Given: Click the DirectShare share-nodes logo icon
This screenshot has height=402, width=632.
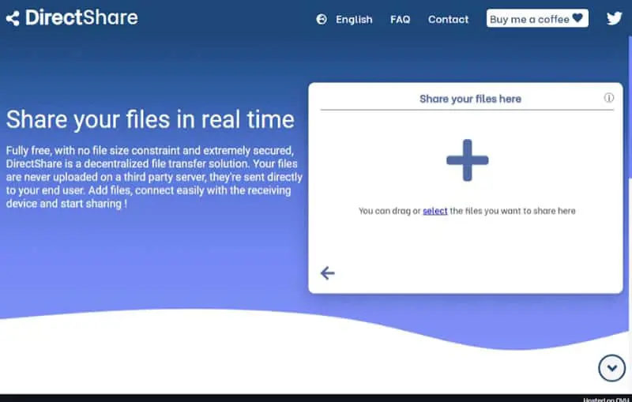Looking at the screenshot, I should point(13,18).
